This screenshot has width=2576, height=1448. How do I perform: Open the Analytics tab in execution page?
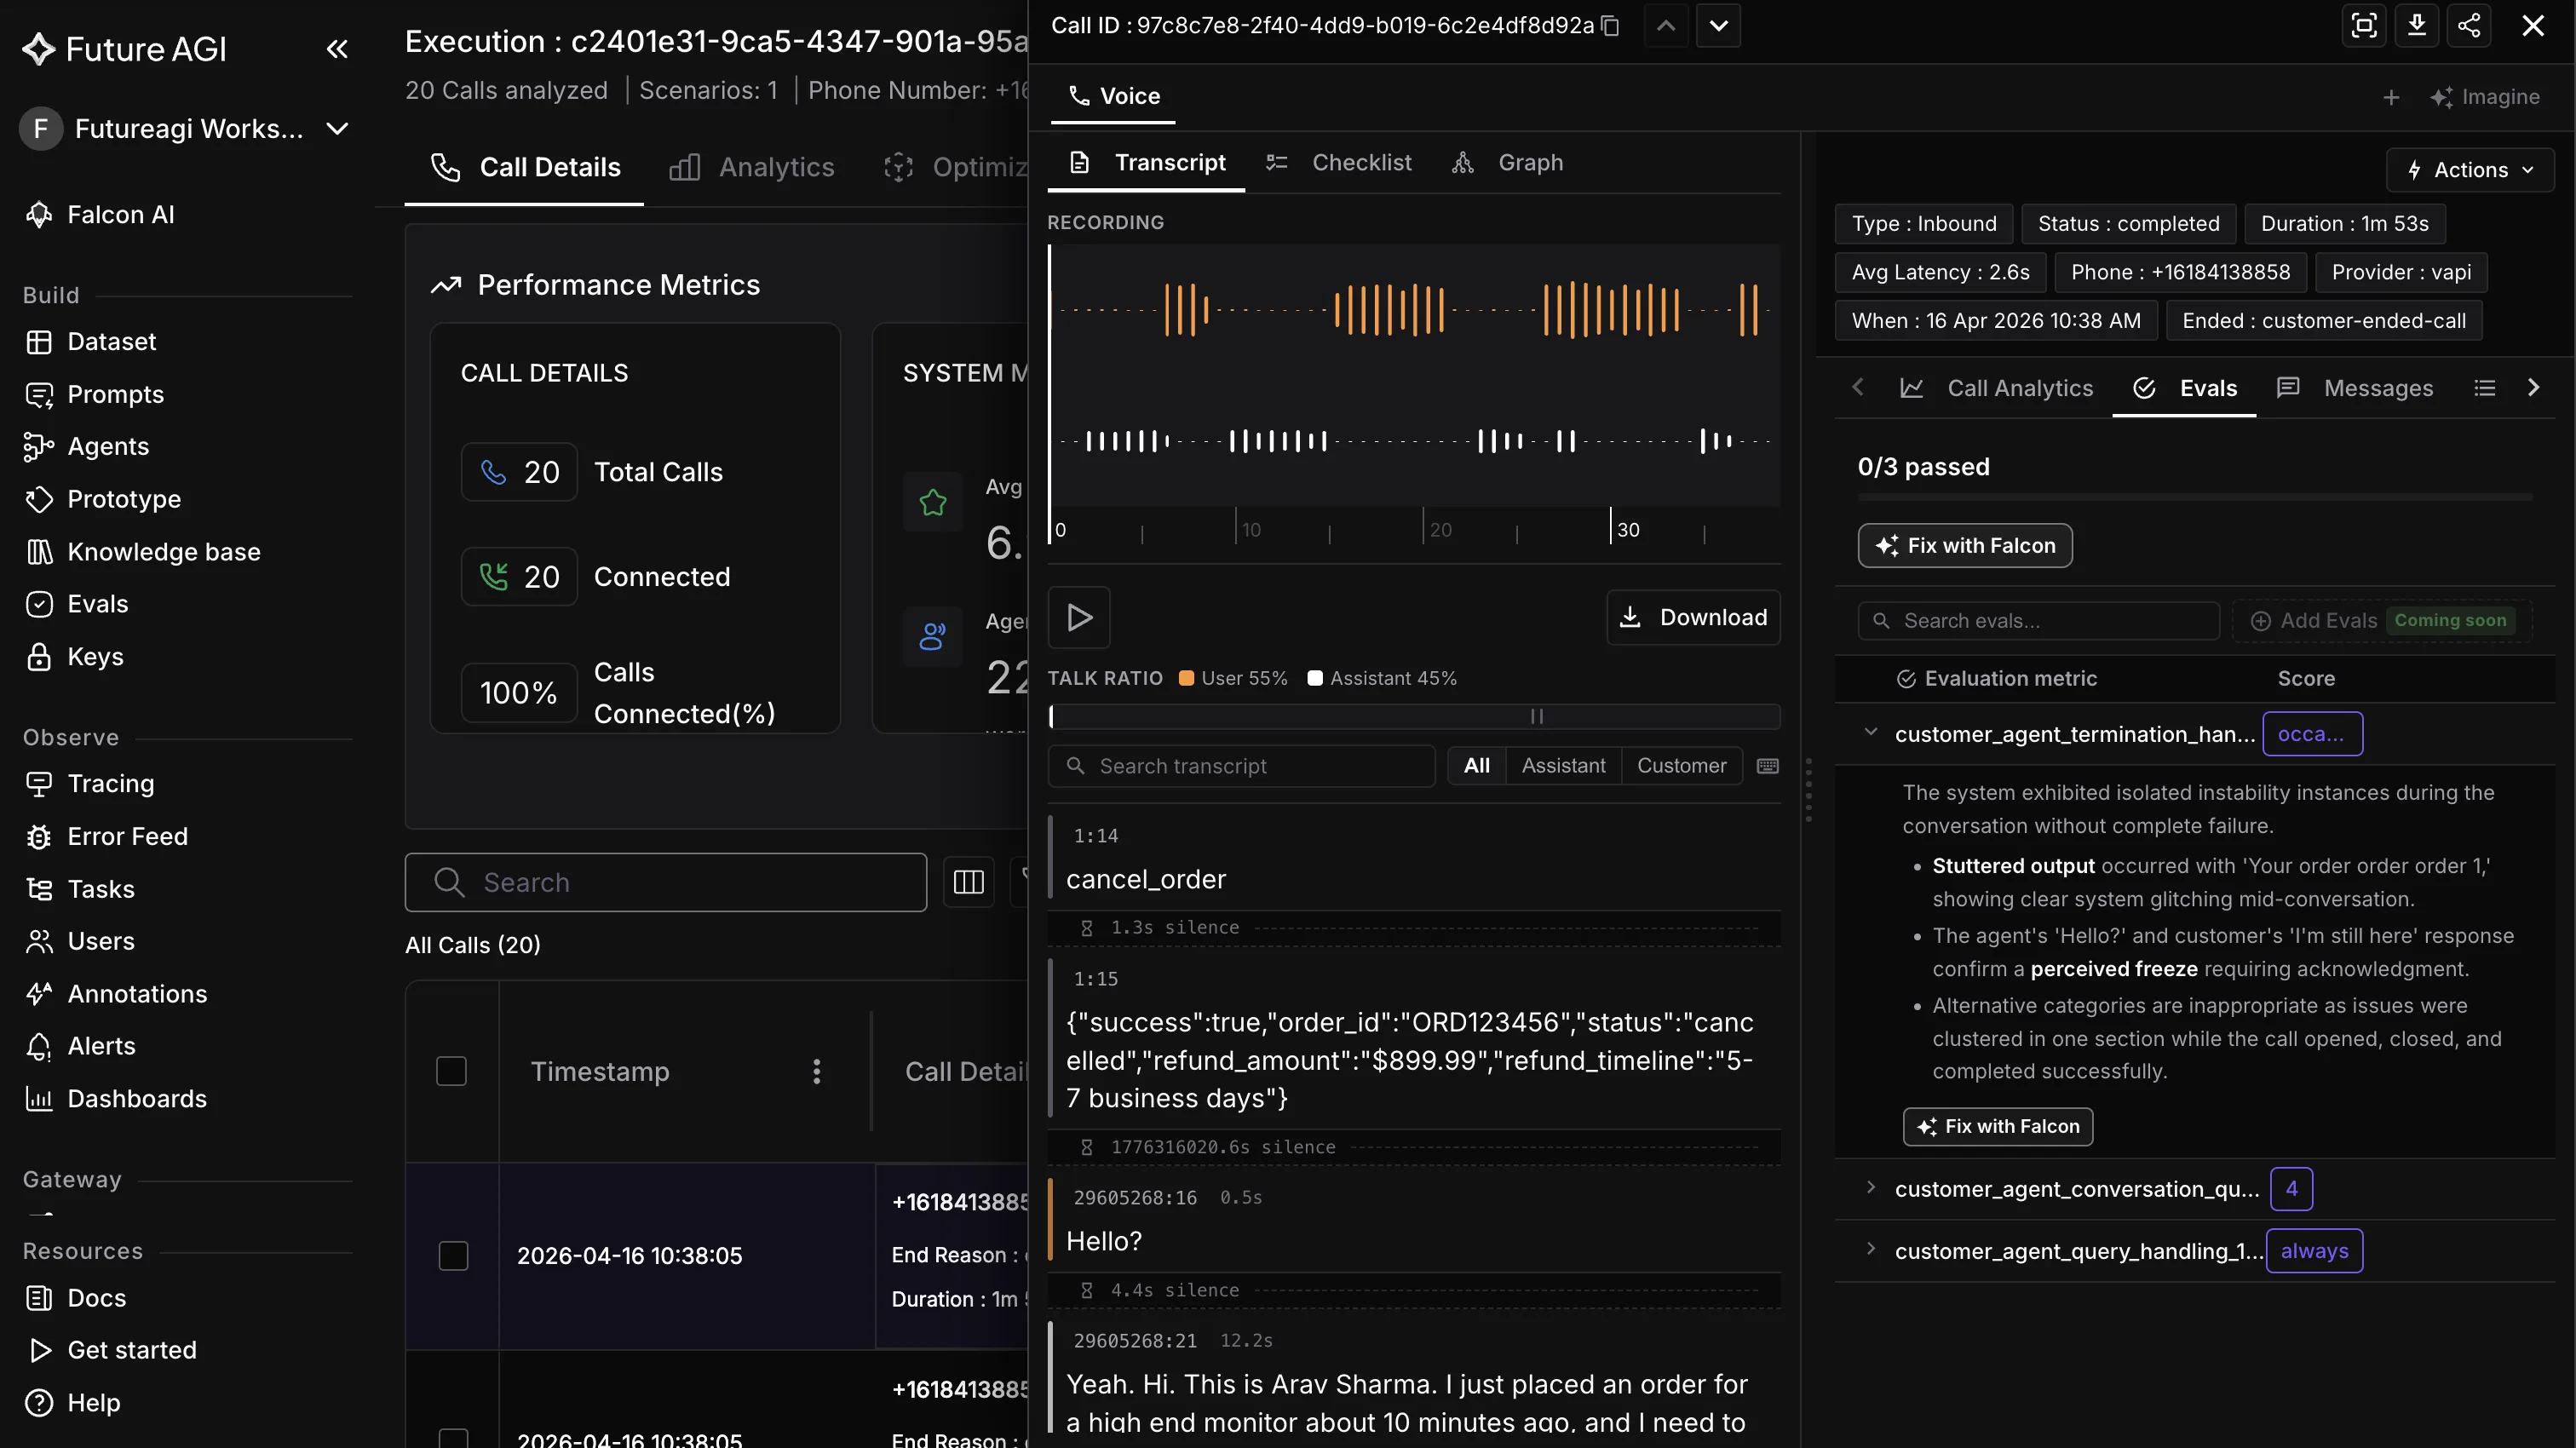tap(752, 167)
